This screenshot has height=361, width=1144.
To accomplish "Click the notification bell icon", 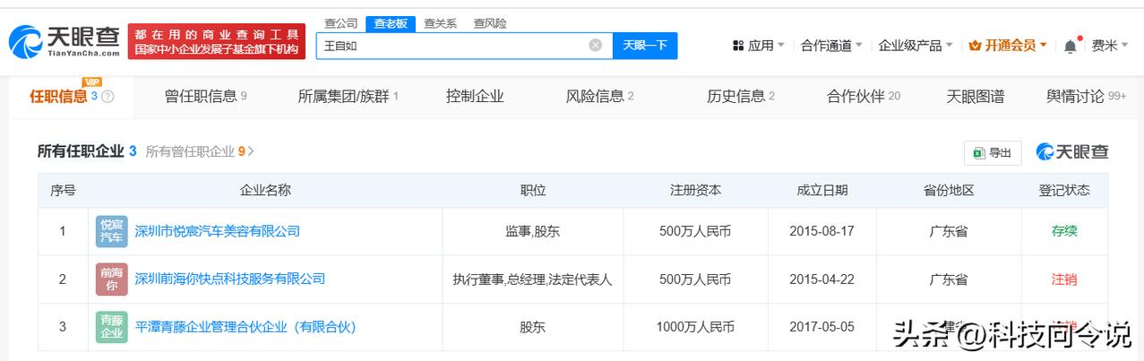I will pyautogui.click(x=1070, y=46).
